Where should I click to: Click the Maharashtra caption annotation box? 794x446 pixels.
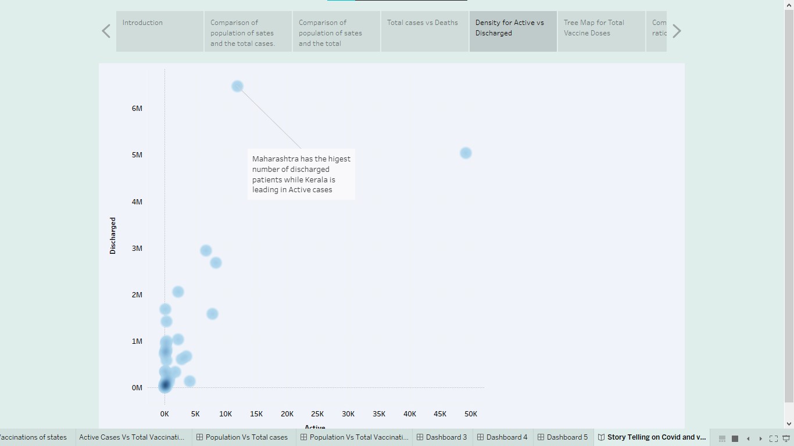[301, 174]
